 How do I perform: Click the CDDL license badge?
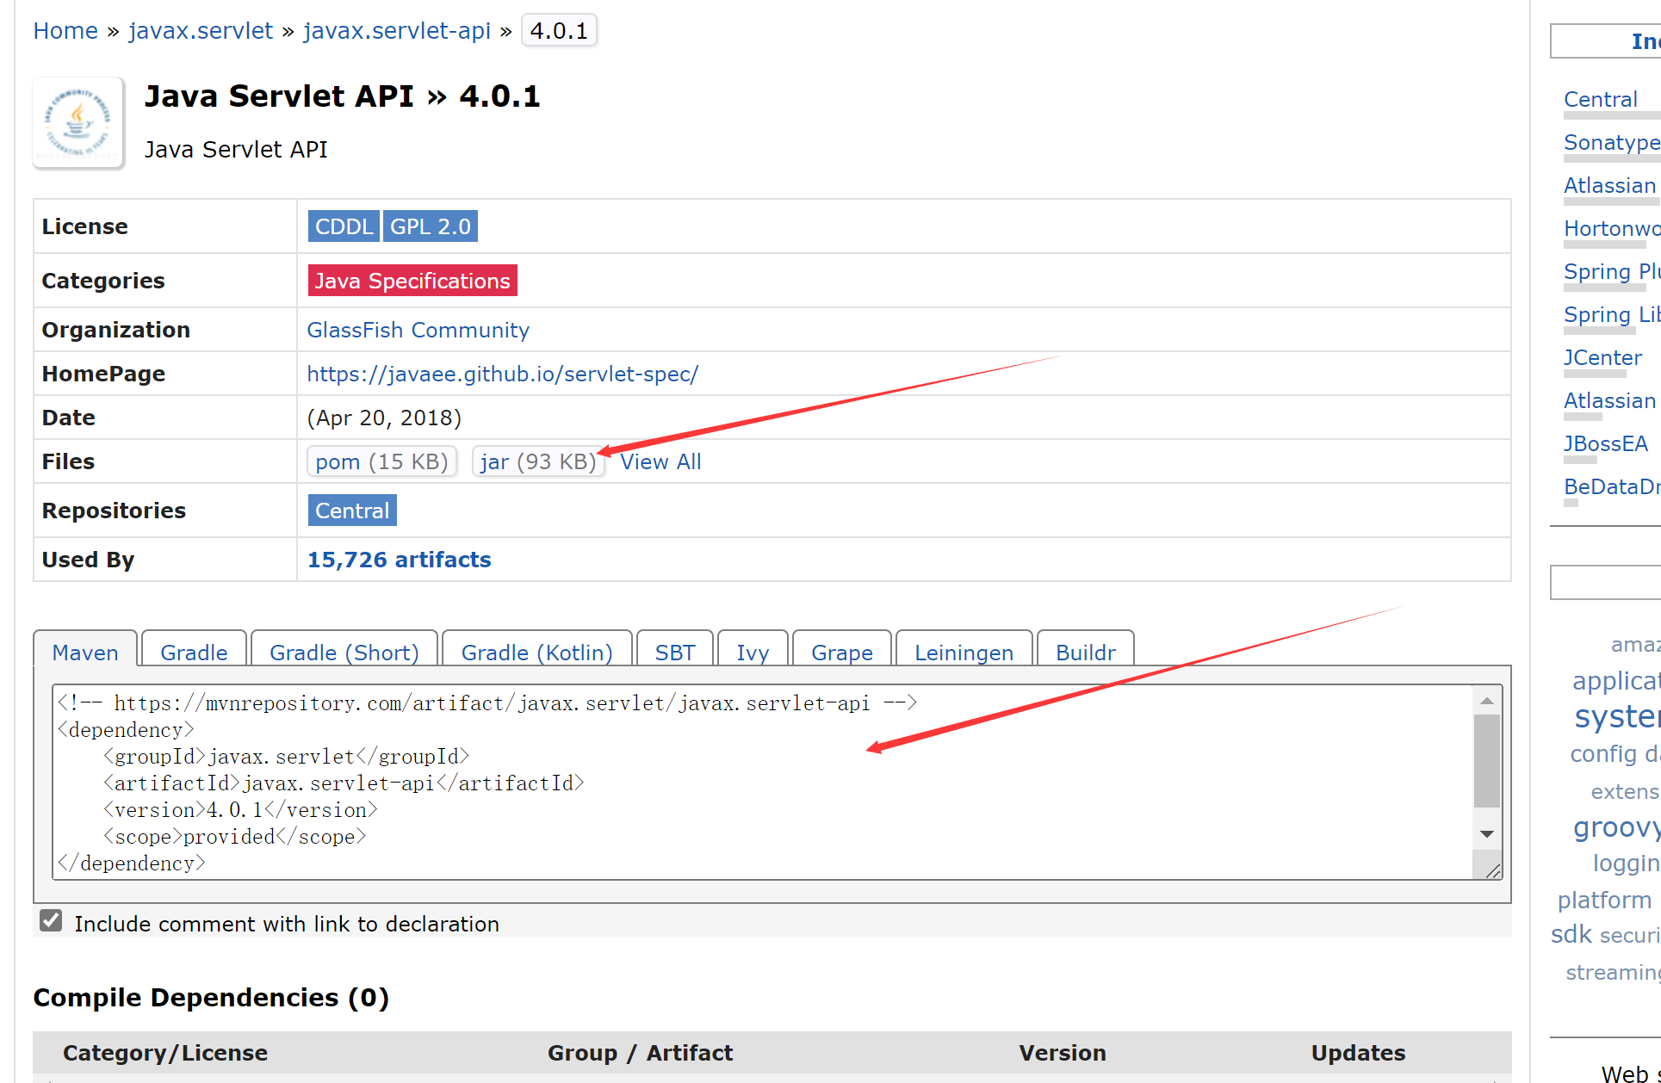[343, 226]
